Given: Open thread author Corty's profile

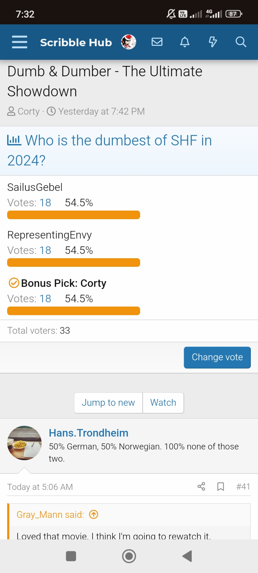Looking at the screenshot, I should coord(29,111).
